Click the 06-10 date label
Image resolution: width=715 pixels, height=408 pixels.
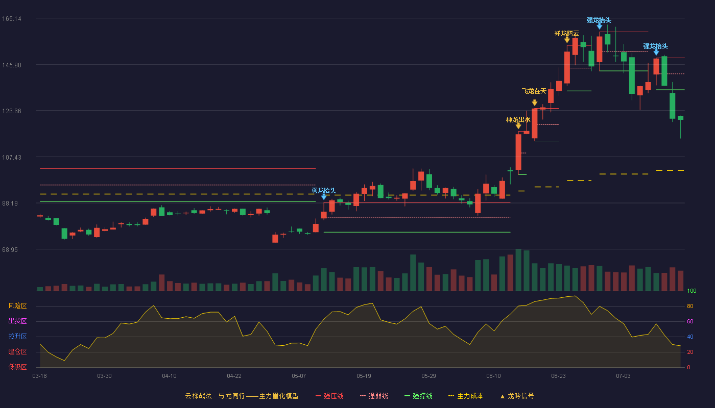click(x=493, y=376)
